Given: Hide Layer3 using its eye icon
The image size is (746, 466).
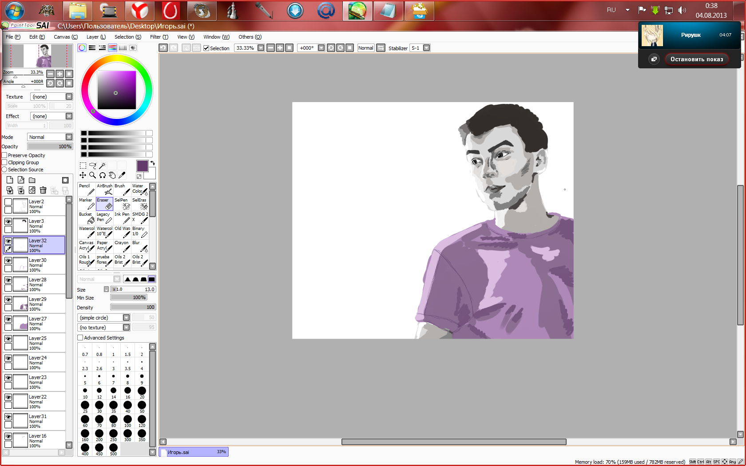Looking at the screenshot, I should tap(8, 221).
